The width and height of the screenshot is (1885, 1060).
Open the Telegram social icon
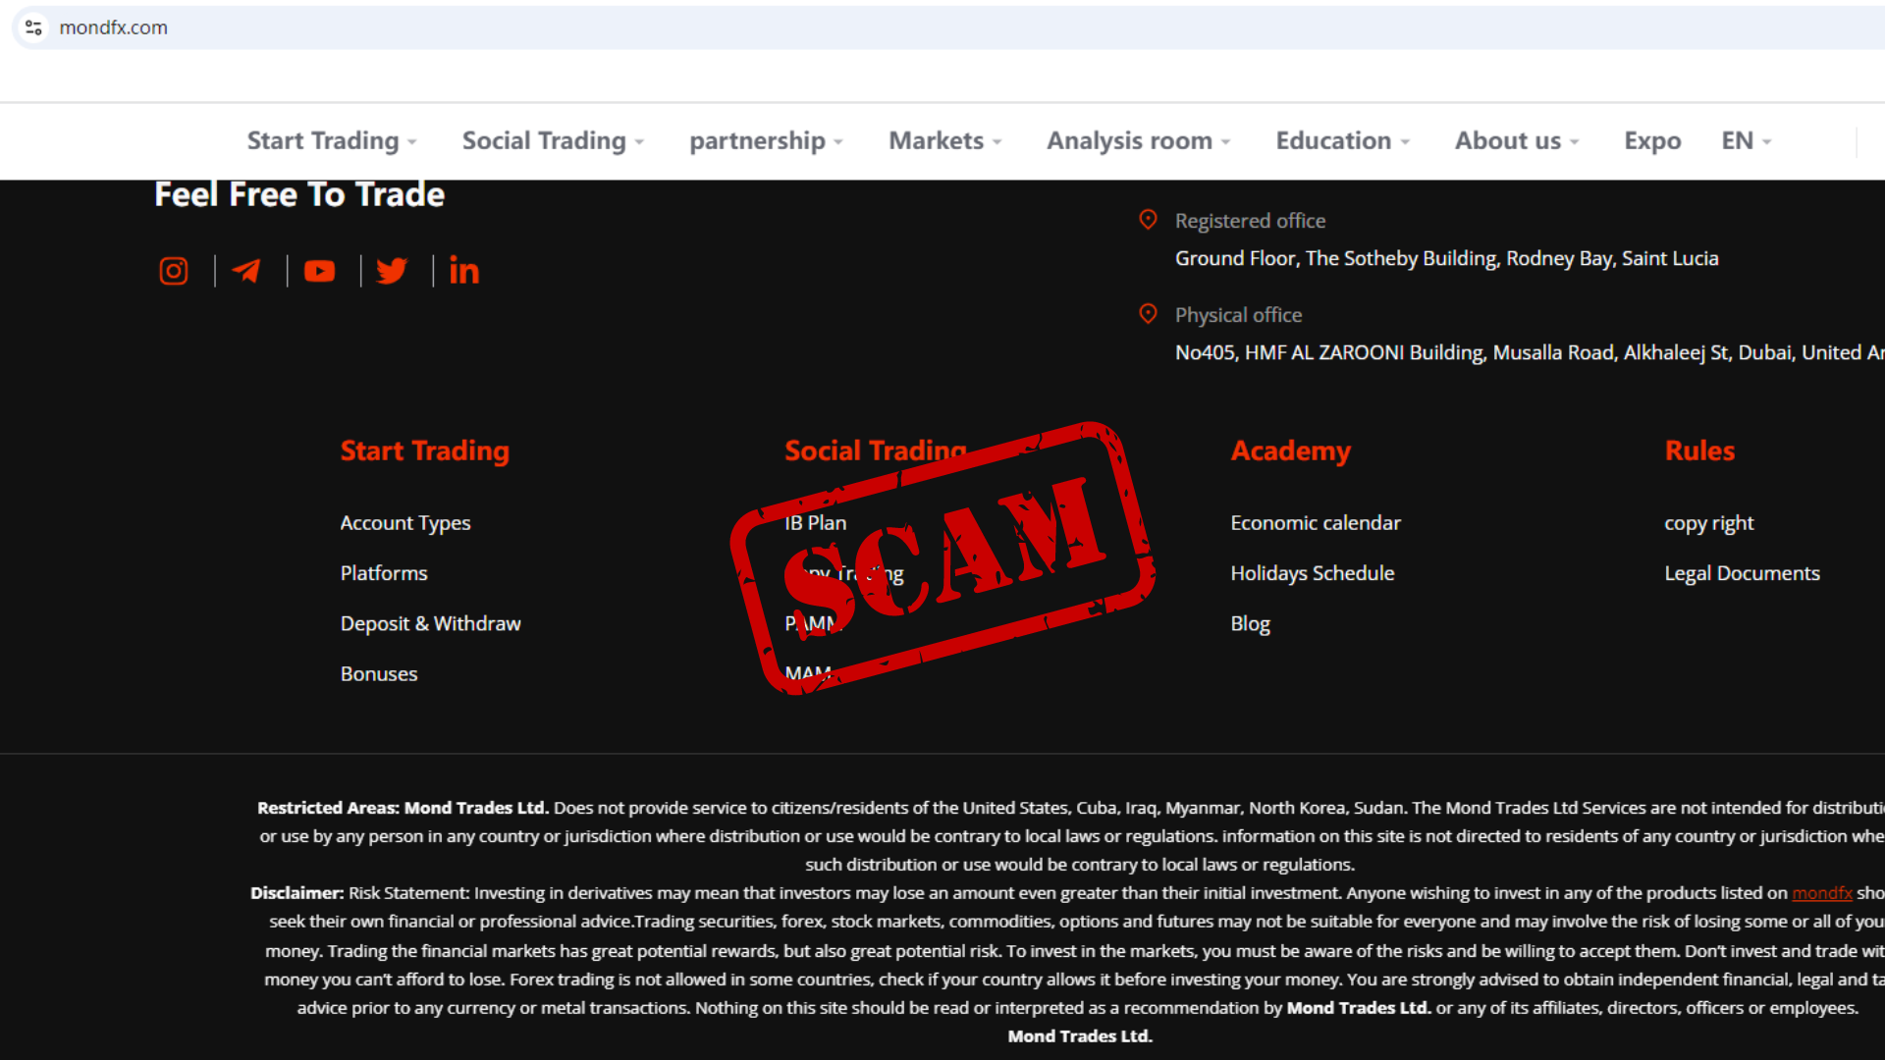246,271
